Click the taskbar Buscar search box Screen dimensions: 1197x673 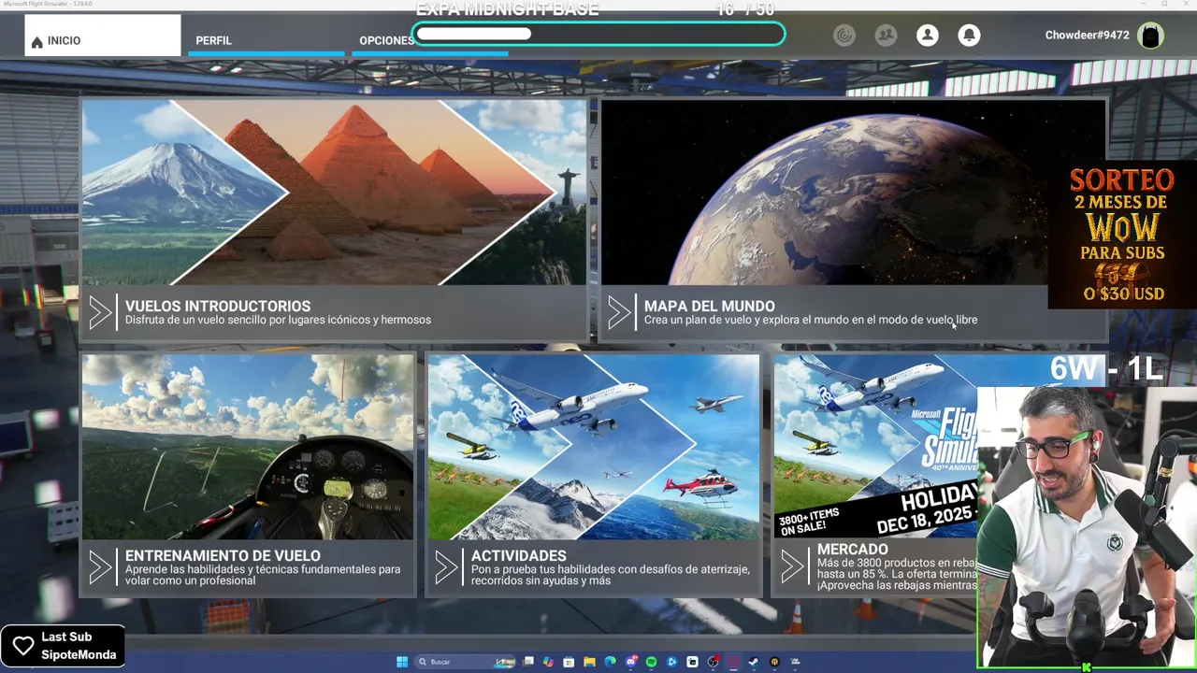465,662
